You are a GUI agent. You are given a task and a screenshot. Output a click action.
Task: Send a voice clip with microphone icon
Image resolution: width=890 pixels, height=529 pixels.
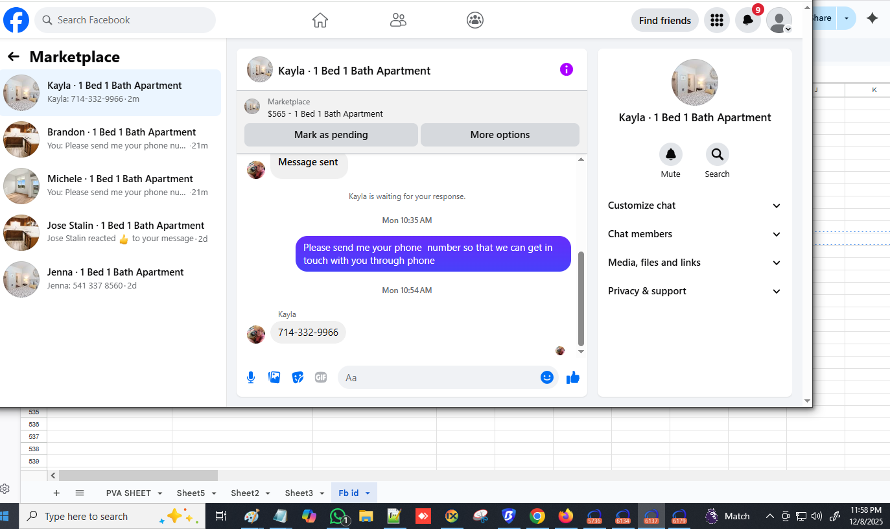[251, 377]
